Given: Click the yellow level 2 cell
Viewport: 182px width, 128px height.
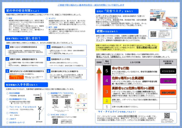Looking at the screenshot, I should tap(107, 101).
